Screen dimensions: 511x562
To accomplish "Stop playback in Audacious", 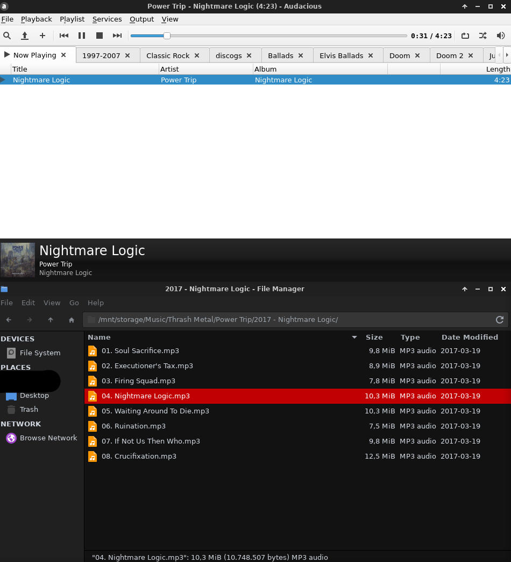I will tap(100, 36).
